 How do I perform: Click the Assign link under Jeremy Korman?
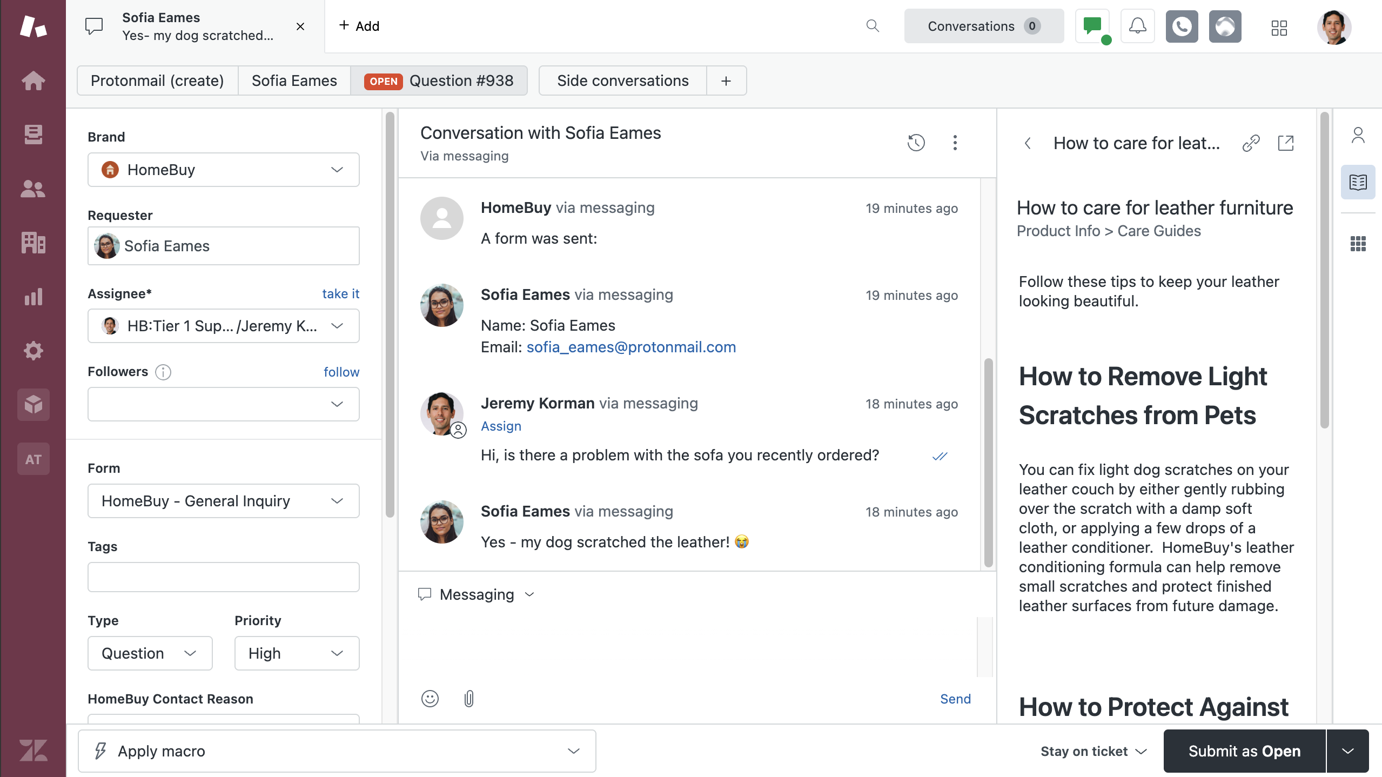[x=501, y=426]
